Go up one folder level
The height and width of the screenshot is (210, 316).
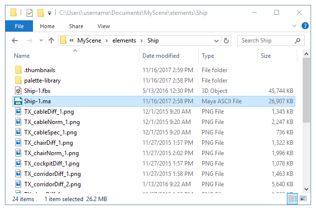(x=51, y=41)
